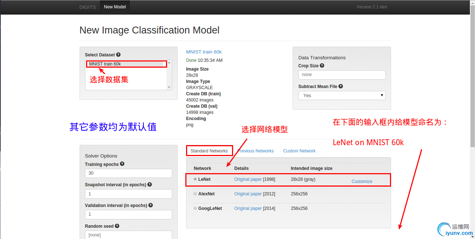475x239 pixels.
Task: Select the GoogLeNet network radio button
Action: pos(195,208)
